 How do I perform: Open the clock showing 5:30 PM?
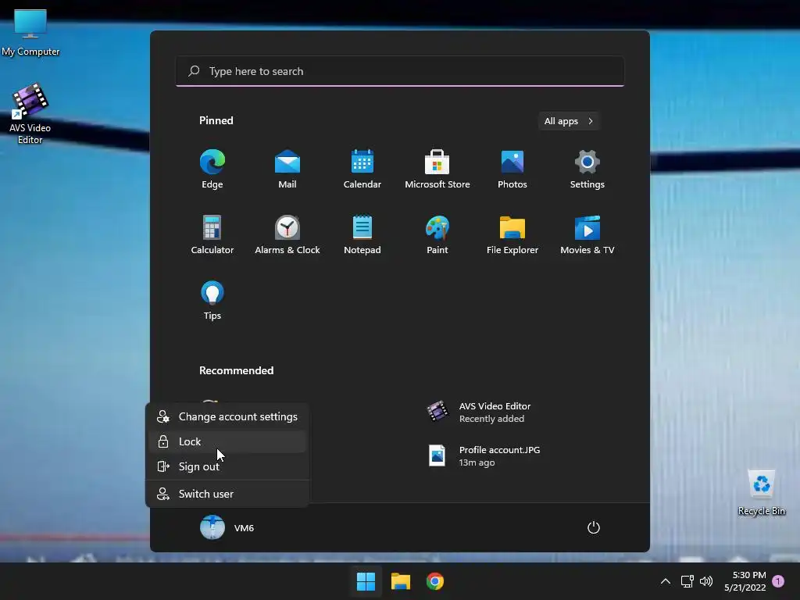[745, 581]
